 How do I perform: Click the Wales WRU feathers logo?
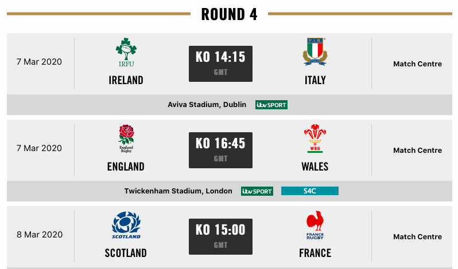click(x=315, y=139)
